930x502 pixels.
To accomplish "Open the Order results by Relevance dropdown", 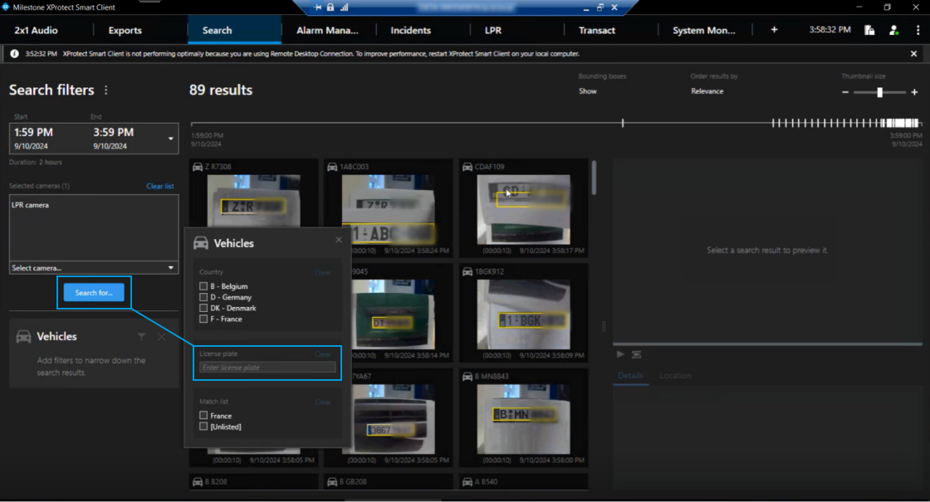I will (707, 91).
